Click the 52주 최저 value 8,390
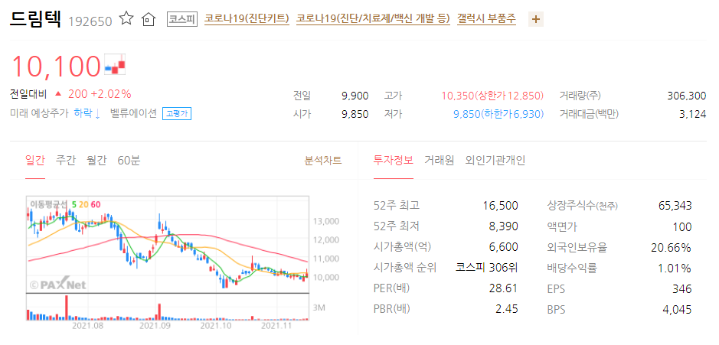 [x=504, y=226]
